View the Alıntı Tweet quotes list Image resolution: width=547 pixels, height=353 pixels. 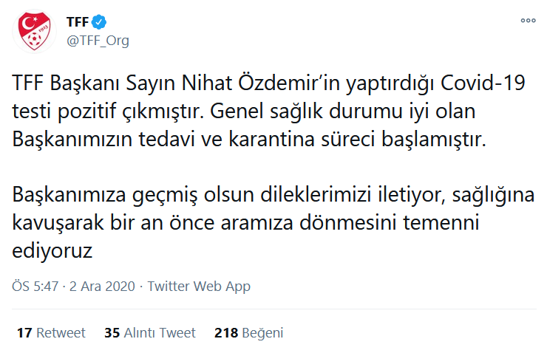coord(160,333)
